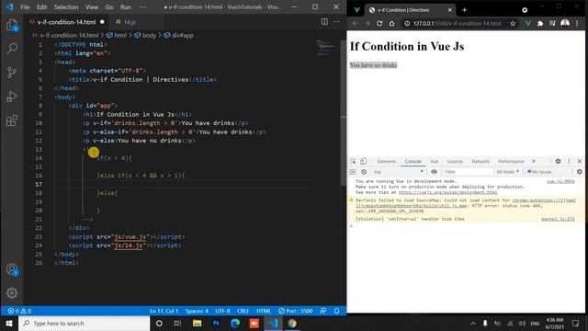The width and height of the screenshot is (588, 331).
Task: Open a new Chrome tab
Action: 464,10
